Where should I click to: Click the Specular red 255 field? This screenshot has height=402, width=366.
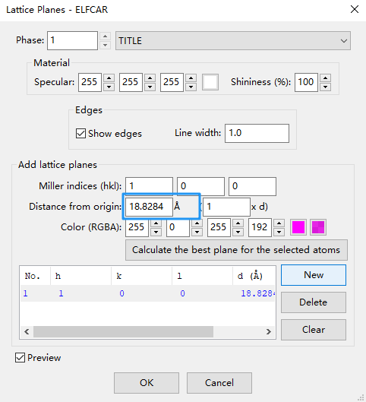pos(90,82)
